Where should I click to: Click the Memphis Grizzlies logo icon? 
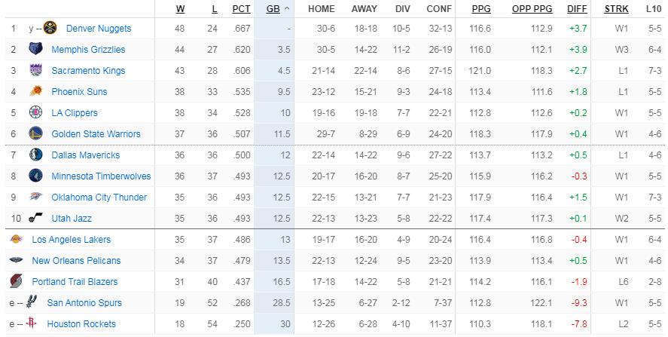pos(36,50)
